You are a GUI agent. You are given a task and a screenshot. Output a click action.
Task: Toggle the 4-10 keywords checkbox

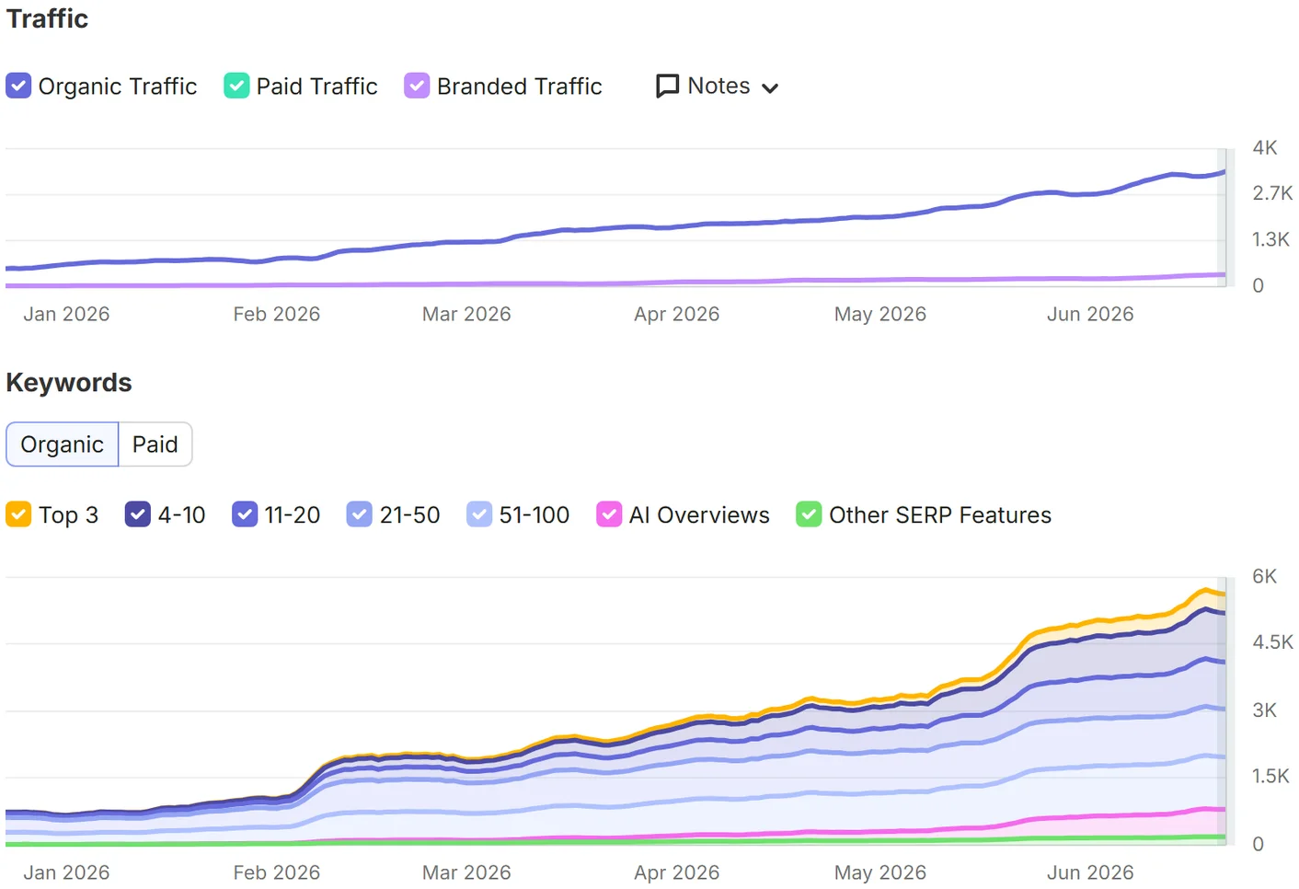click(137, 514)
